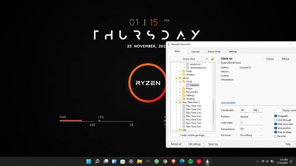The width and height of the screenshot is (296, 166).
Task: Click install skin package icon beside Active skins
Action: pyautogui.click(x=213, y=59)
